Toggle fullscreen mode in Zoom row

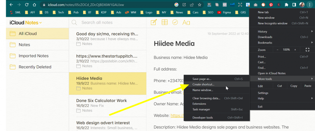pos(307,50)
